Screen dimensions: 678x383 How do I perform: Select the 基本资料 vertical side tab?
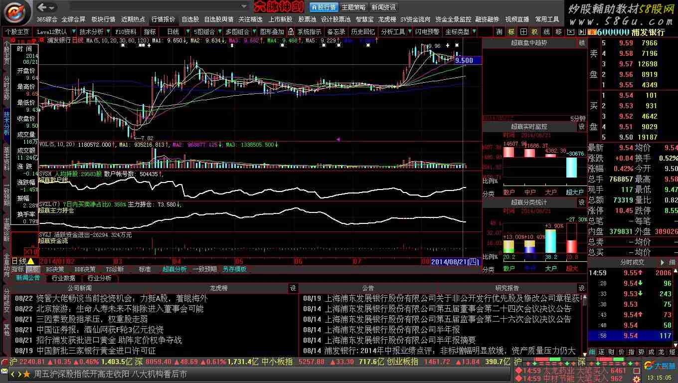[6, 158]
